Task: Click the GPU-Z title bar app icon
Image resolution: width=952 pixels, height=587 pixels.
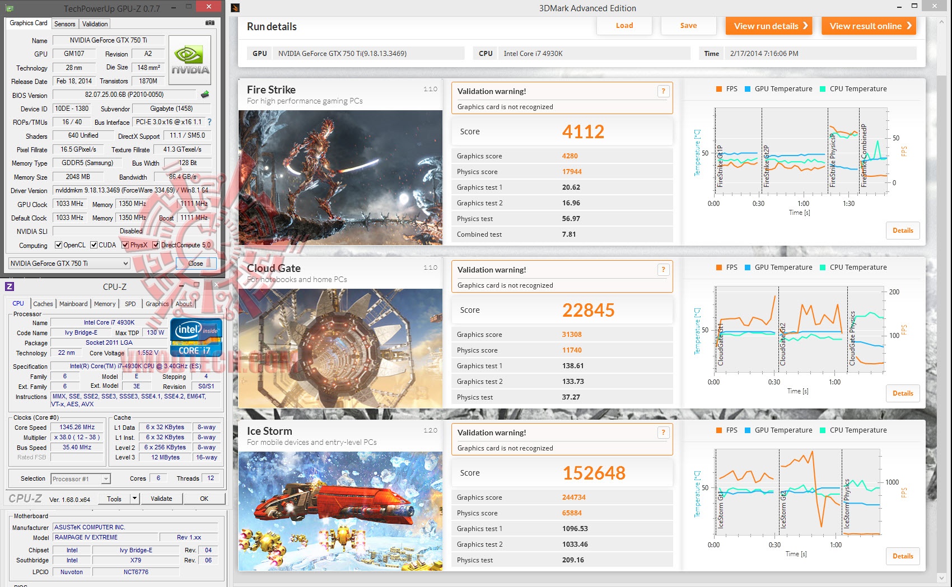Action: click(x=10, y=8)
